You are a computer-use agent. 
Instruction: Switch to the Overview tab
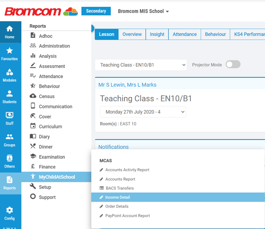(132, 34)
